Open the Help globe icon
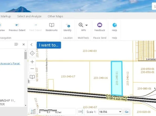 click(114, 25)
